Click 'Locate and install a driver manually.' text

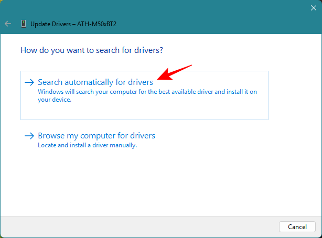tap(87, 145)
